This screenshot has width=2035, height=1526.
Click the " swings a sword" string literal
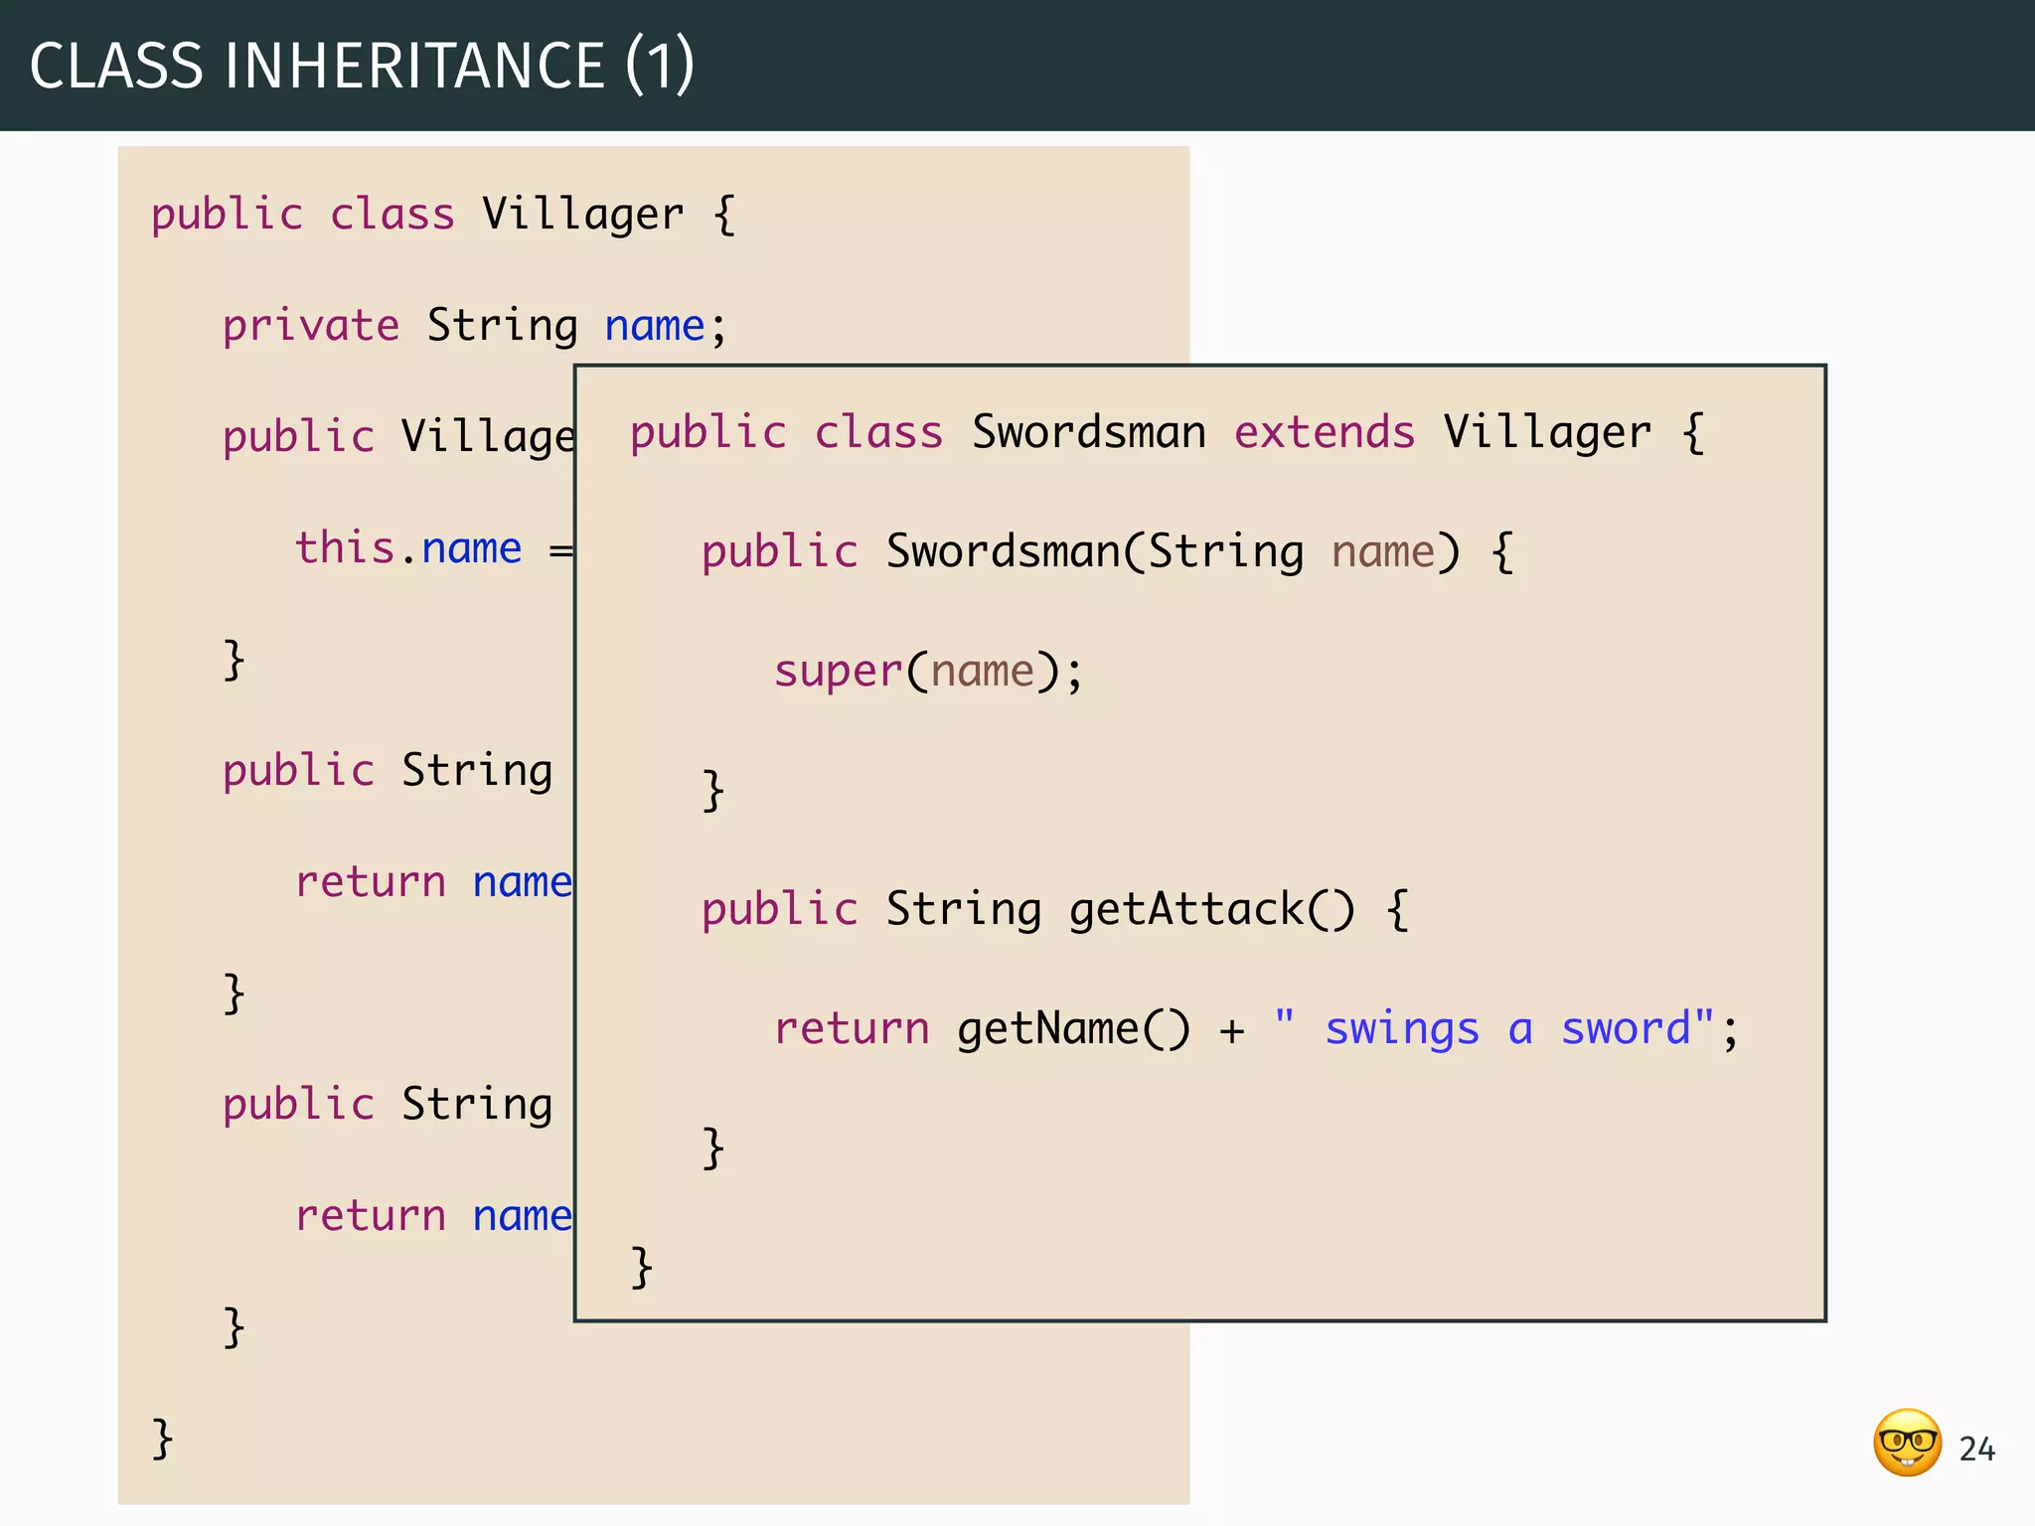1493,1028
